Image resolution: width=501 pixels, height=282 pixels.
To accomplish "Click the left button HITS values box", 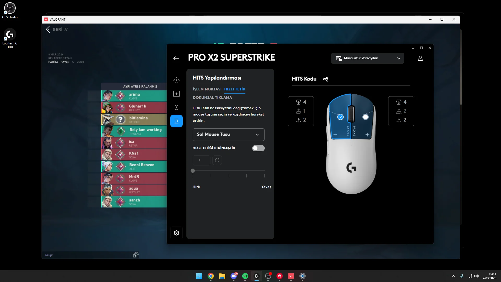I will pyautogui.click(x=301, y=111).
